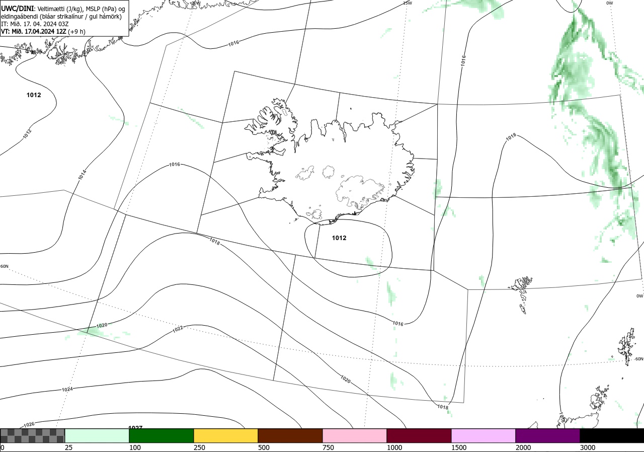Click the bold 1012 low south of Iceland

click(x=339, y=238)
